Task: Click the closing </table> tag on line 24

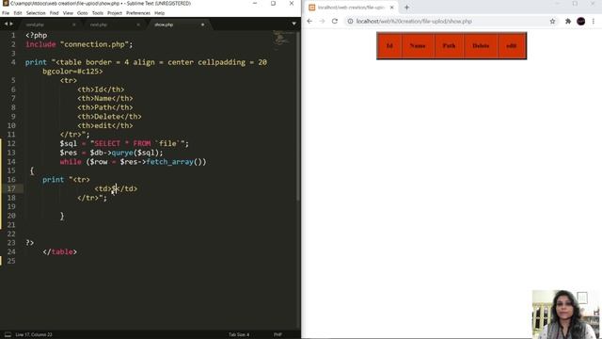Action: [59, 251]
